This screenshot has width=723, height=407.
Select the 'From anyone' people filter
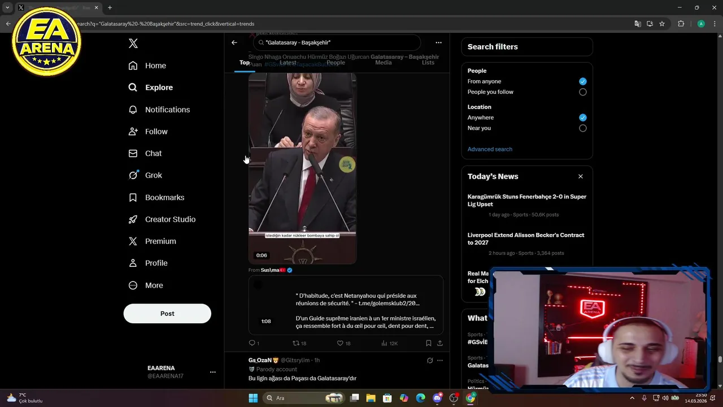[583, 81]
